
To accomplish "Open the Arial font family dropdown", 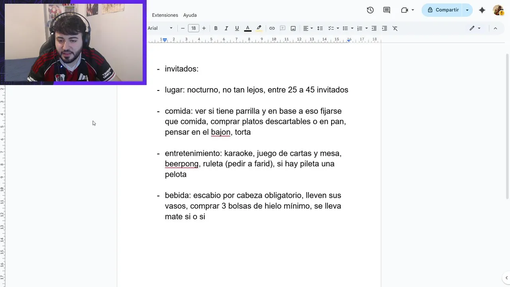I will pos(160,28).
